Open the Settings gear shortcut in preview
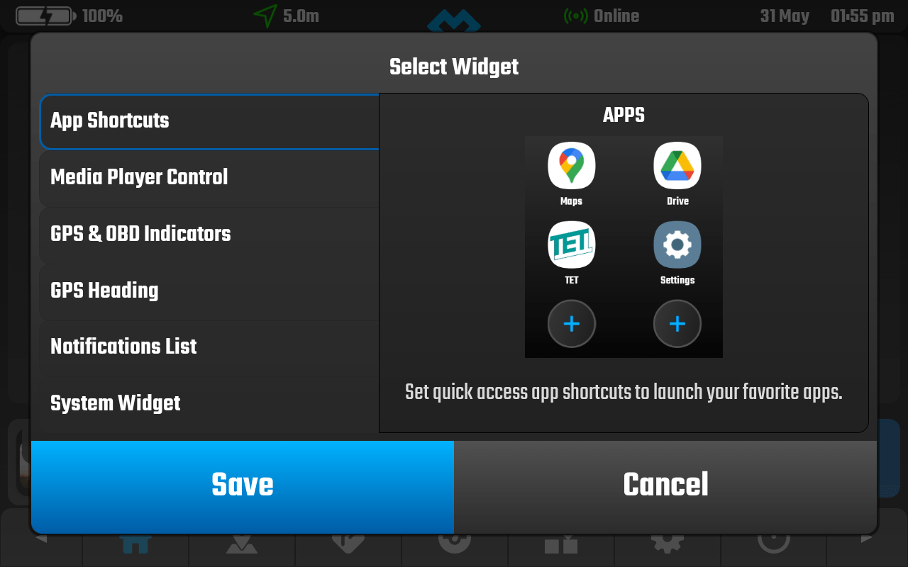Screen dimensions: 908x567 pyautogui.click(x=677, y=245)
